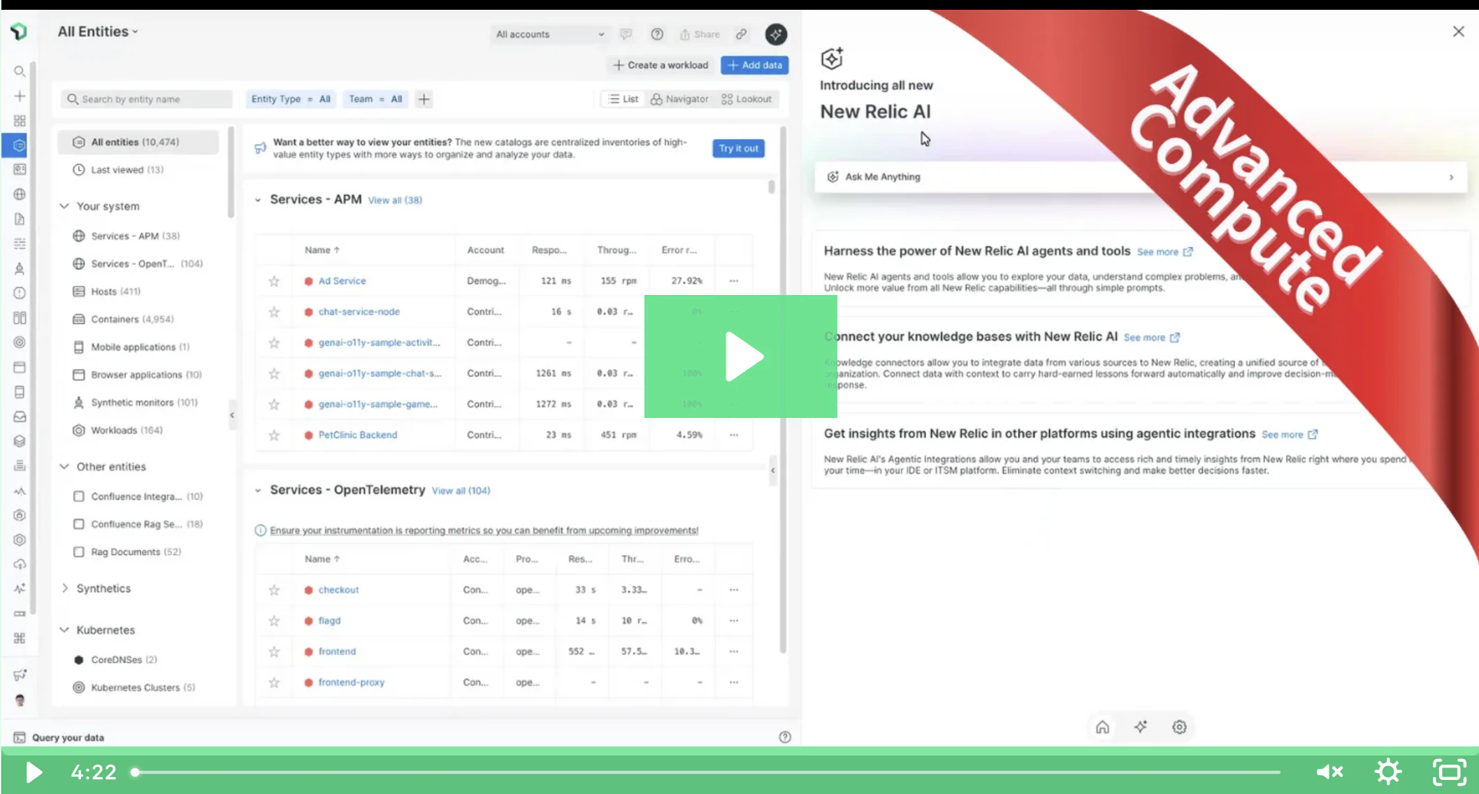The height and width of the screenshot is (794, 1479).
Task: Copy permalink via the link icon
Action: point(742,34)
